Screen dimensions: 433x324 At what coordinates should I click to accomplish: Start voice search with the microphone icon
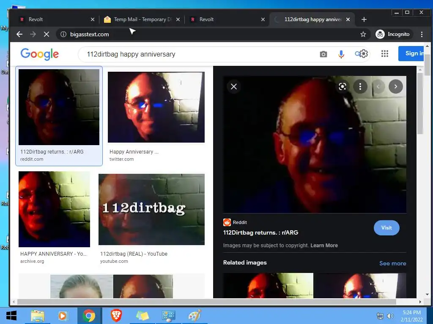tap(341, 54)
